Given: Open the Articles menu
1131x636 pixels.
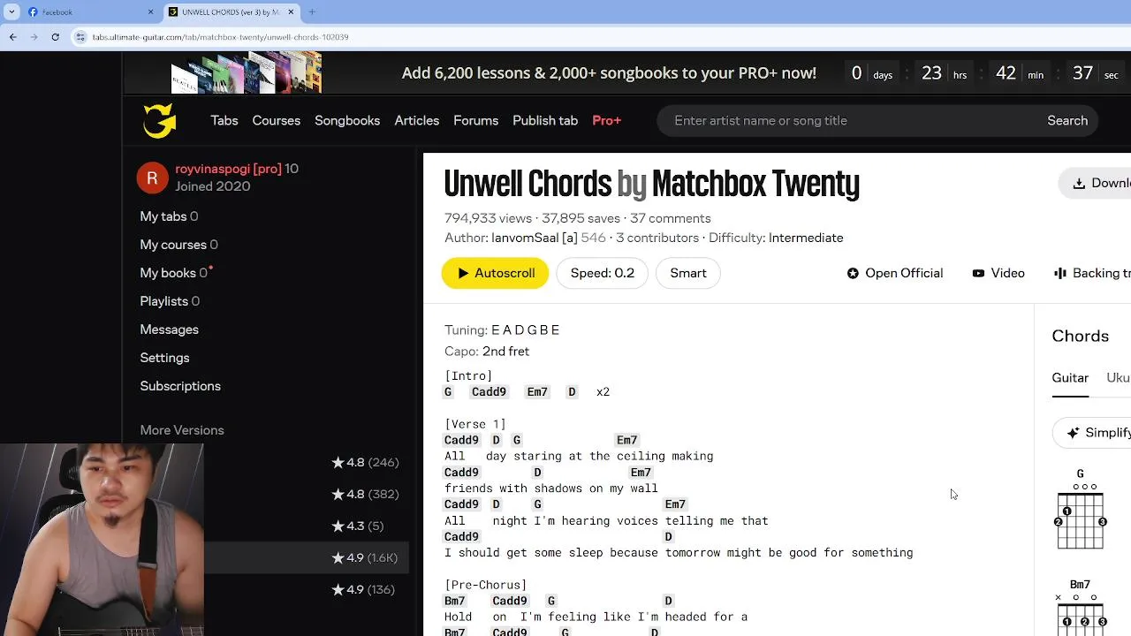Looking at the screenshot, I should click(x=417, y=121).
